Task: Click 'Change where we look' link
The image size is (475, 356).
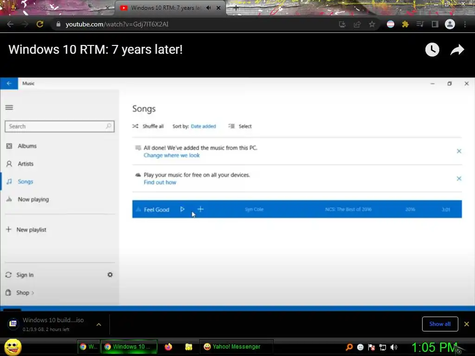Action: coord(172,155)
